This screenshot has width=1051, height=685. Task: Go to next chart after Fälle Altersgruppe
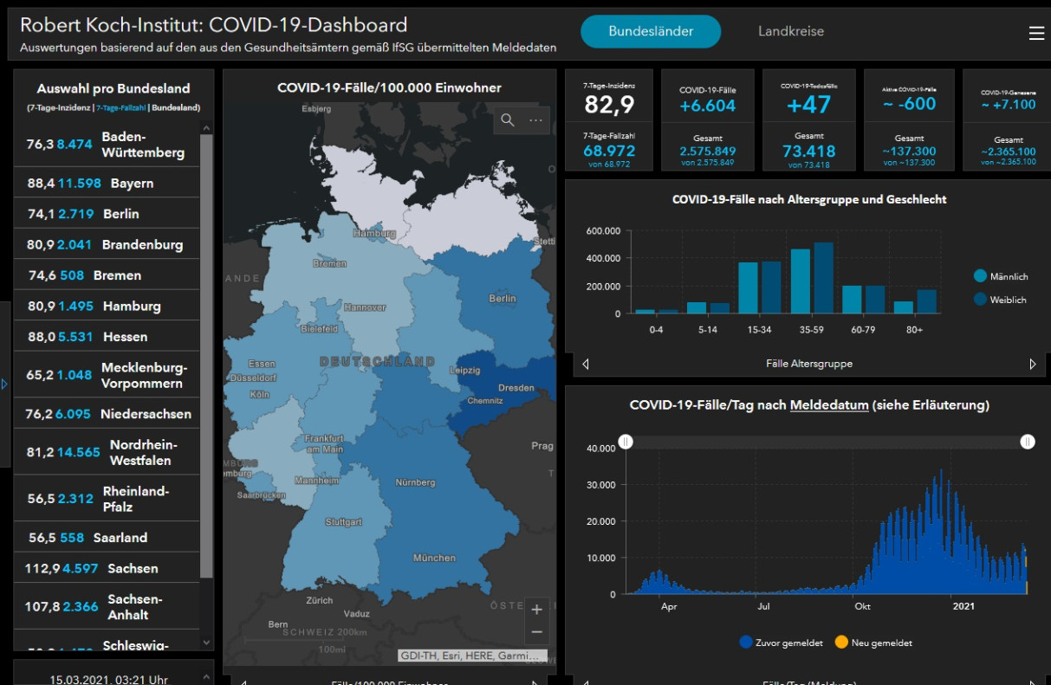(1033, 365)
